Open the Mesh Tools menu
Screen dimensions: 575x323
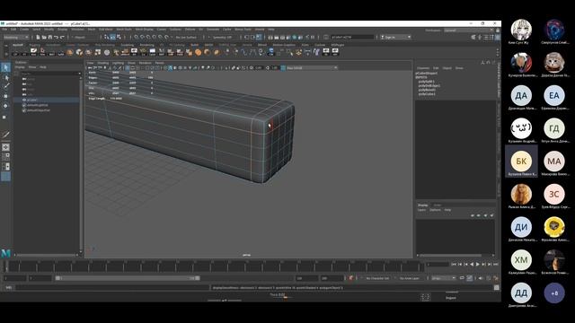124,30
